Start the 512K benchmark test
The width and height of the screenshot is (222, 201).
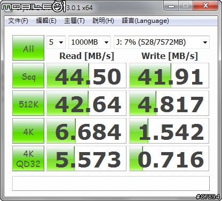[x=28, y=103]
